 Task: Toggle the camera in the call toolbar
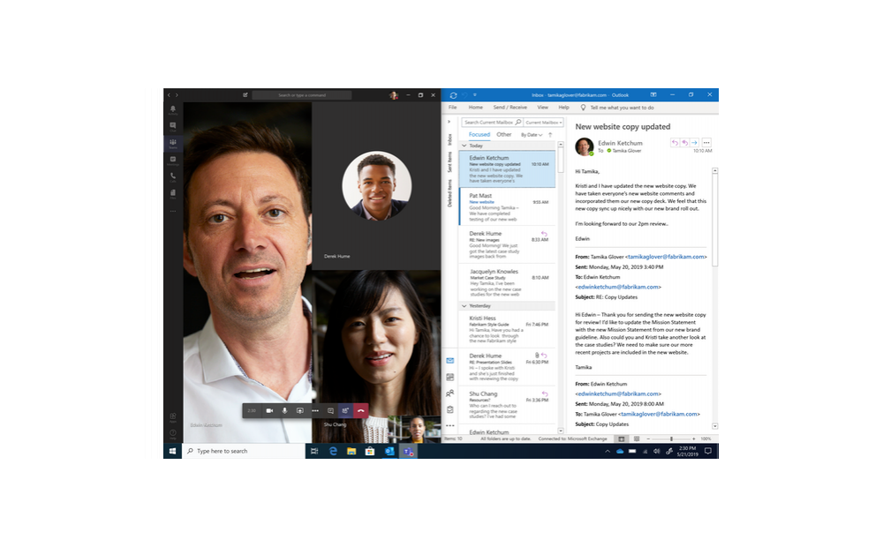(269, 411)
